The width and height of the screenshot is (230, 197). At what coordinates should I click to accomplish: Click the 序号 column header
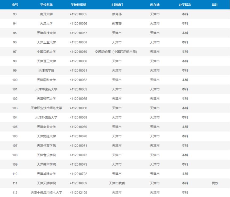pos(15,5)
